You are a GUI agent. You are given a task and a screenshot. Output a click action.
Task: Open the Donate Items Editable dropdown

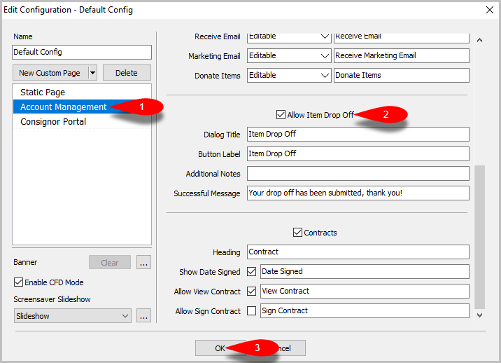point(289,75)
